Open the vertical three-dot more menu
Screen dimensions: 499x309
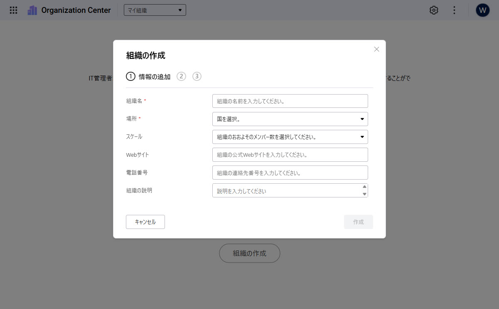(454, 10)
